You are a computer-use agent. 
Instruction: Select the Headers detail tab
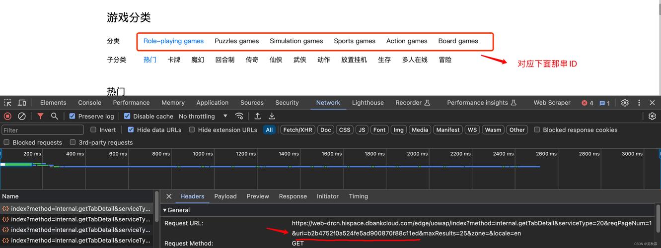192,196
